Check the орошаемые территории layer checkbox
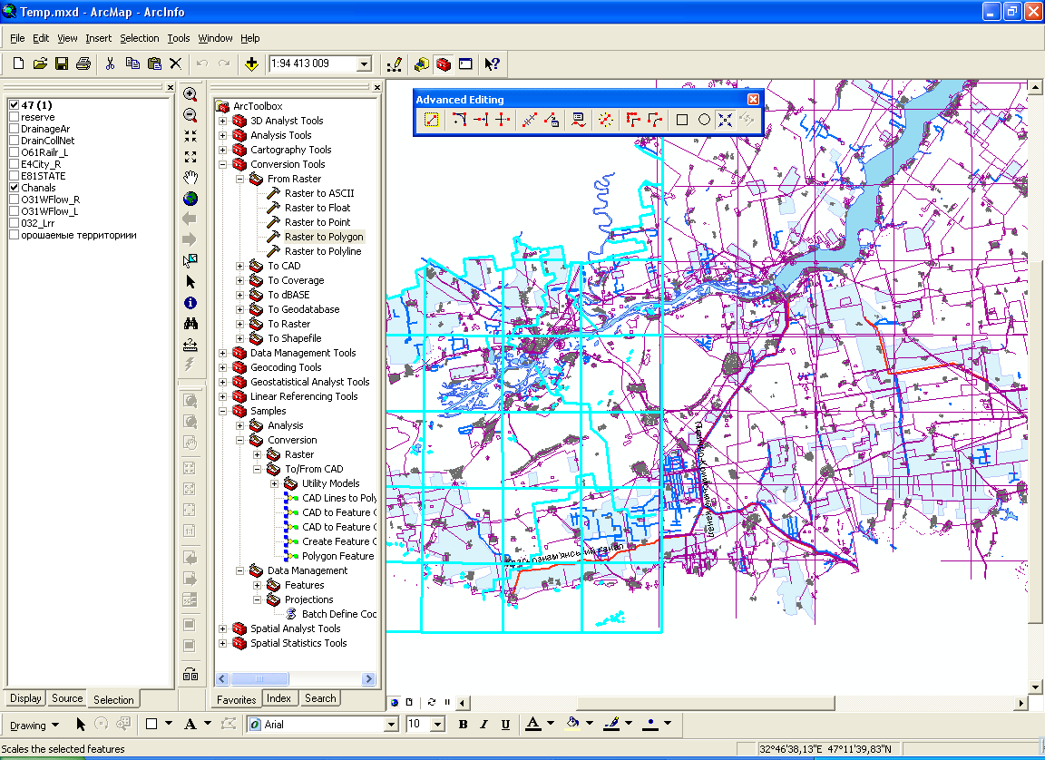 coord(14,235)
